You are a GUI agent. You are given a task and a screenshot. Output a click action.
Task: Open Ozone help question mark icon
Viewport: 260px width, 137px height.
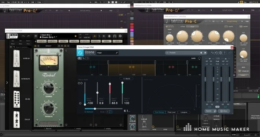pos(224,53)
